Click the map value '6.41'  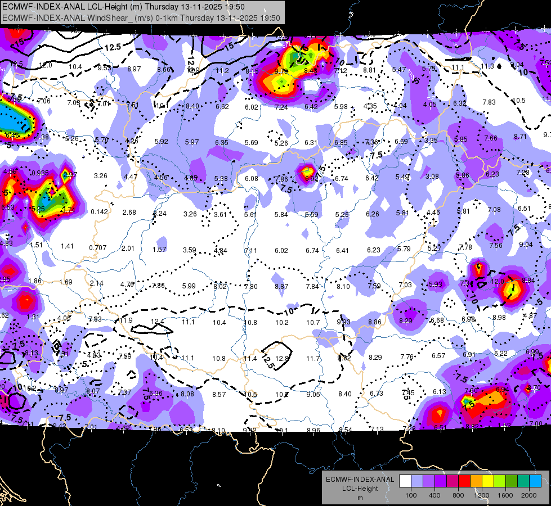(x=342, y=250)
